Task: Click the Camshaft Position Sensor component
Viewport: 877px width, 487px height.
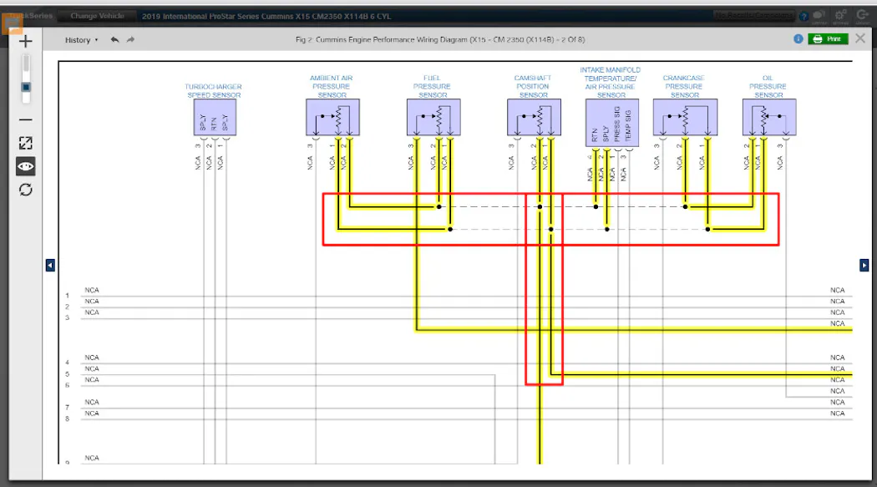Action: click(535, 118)
